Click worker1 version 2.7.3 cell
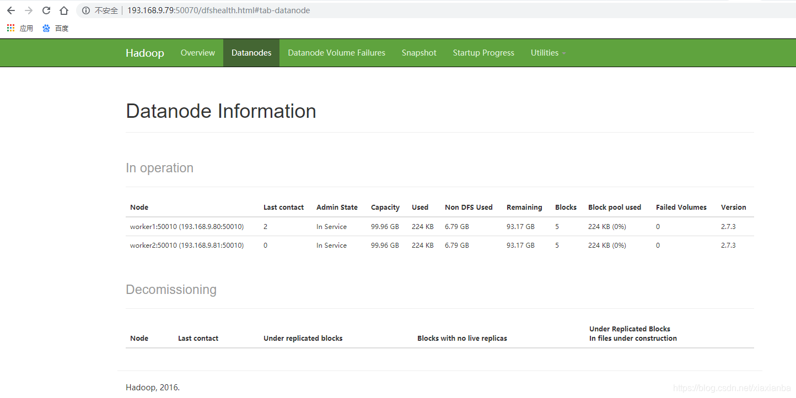This screenshot has height=398, width=796. [728, 227]
